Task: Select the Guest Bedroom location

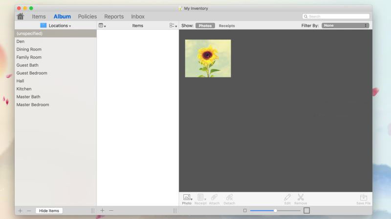Action: coord(56,73)
